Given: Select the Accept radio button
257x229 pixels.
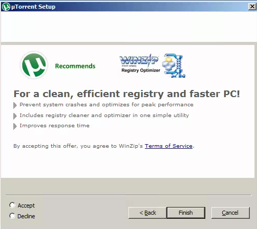Looking at the screenshot, I should tap(12, 205).
